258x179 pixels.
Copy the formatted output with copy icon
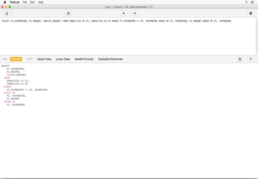click(240, 59)
